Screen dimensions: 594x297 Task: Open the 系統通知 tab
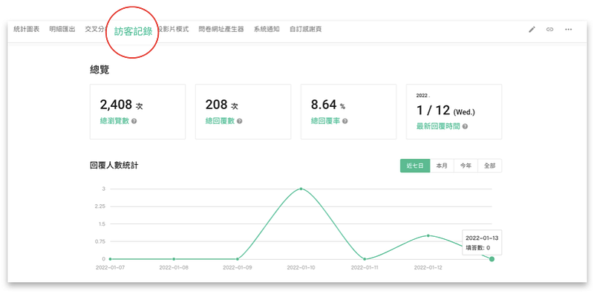click(x=267, y=29)
